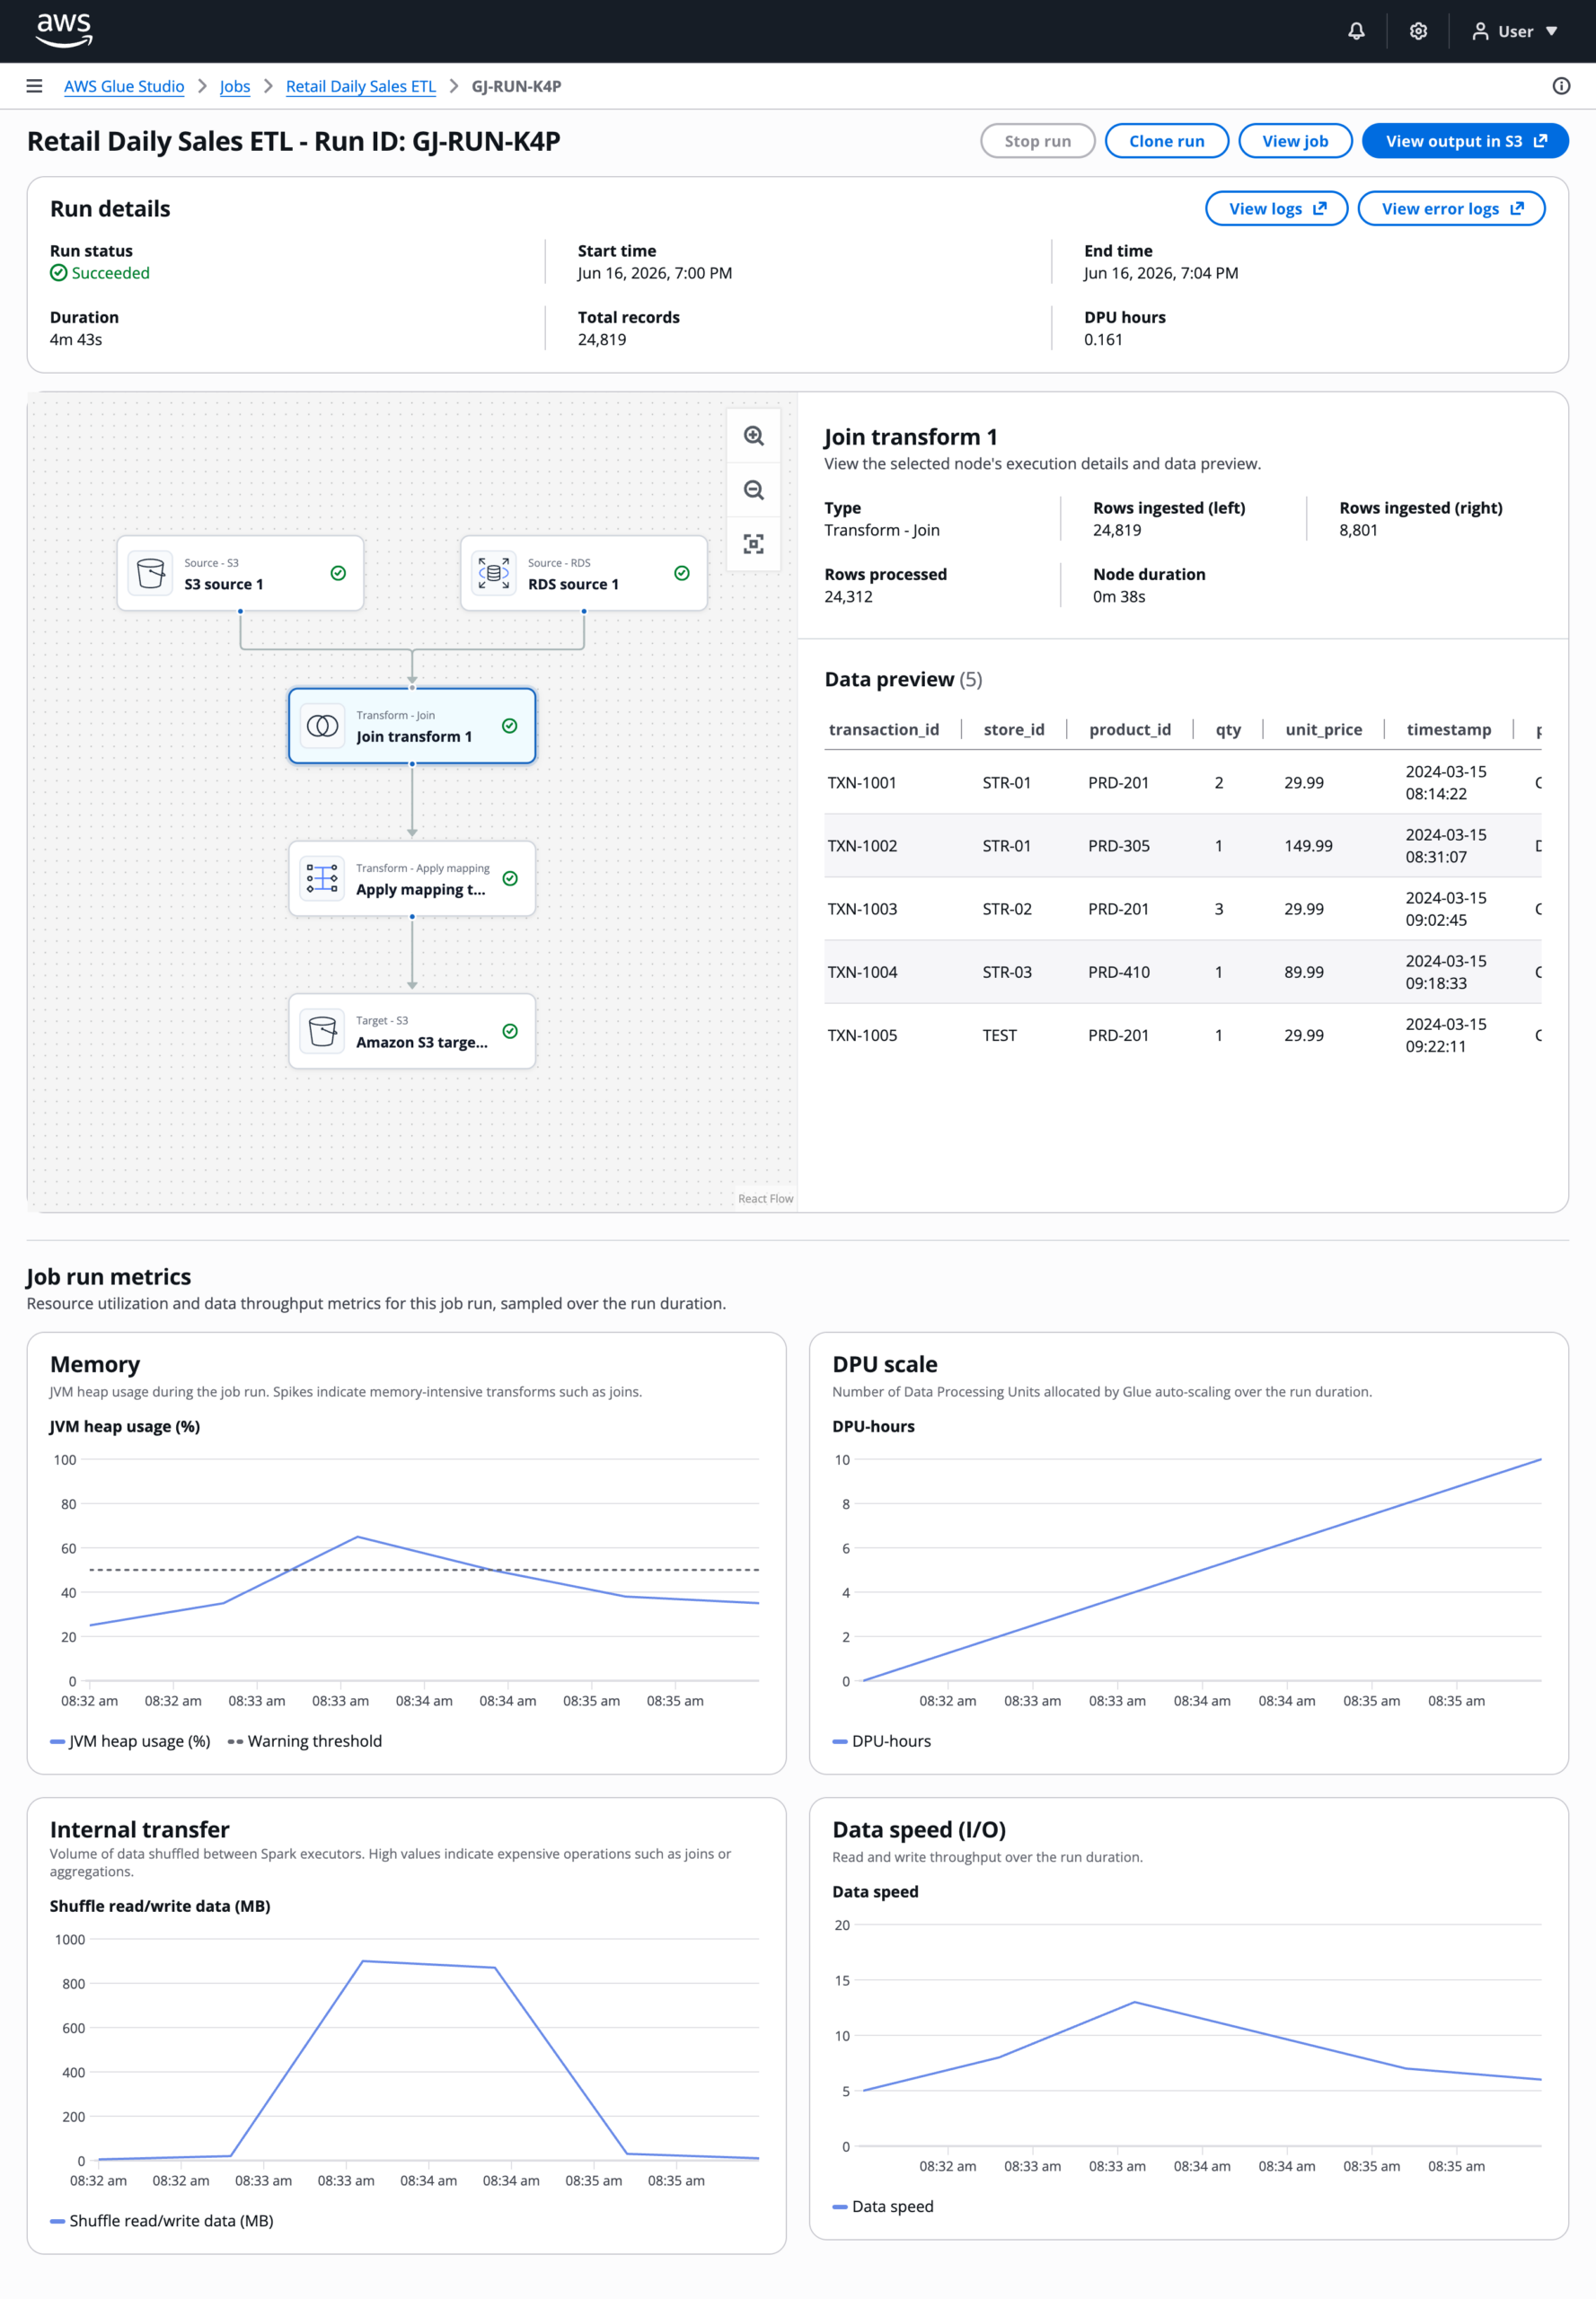Image resolution: width=1596 pixels, height=2299 pixels.
Task: Zoom out on the job graph
Action: point(753,490)
